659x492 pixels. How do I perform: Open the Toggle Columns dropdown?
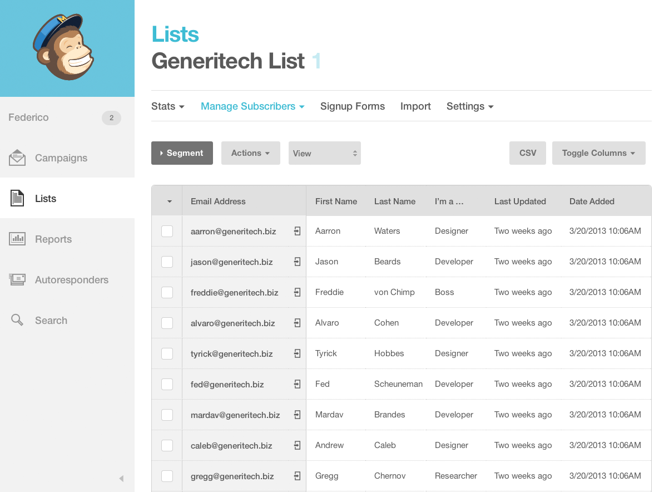598,153
